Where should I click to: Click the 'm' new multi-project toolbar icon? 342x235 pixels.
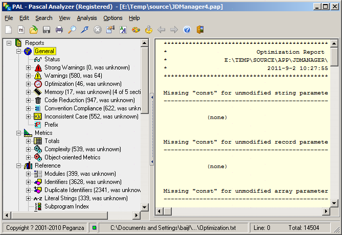point(21,30)
